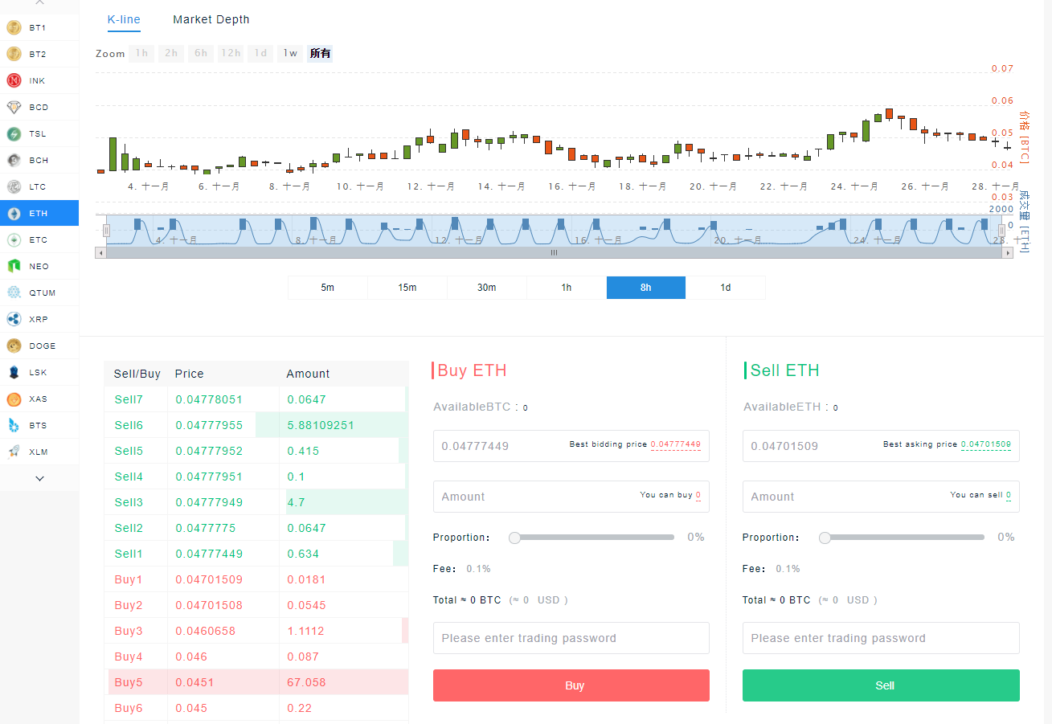Select the 所有 zoom option
This screenshot has height=724, width=1052.
(320, 54)
